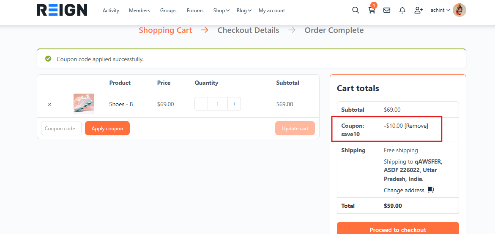Click the Apply coupon button
This screenshot has width=495, height=234.
[x=107, y=128]
